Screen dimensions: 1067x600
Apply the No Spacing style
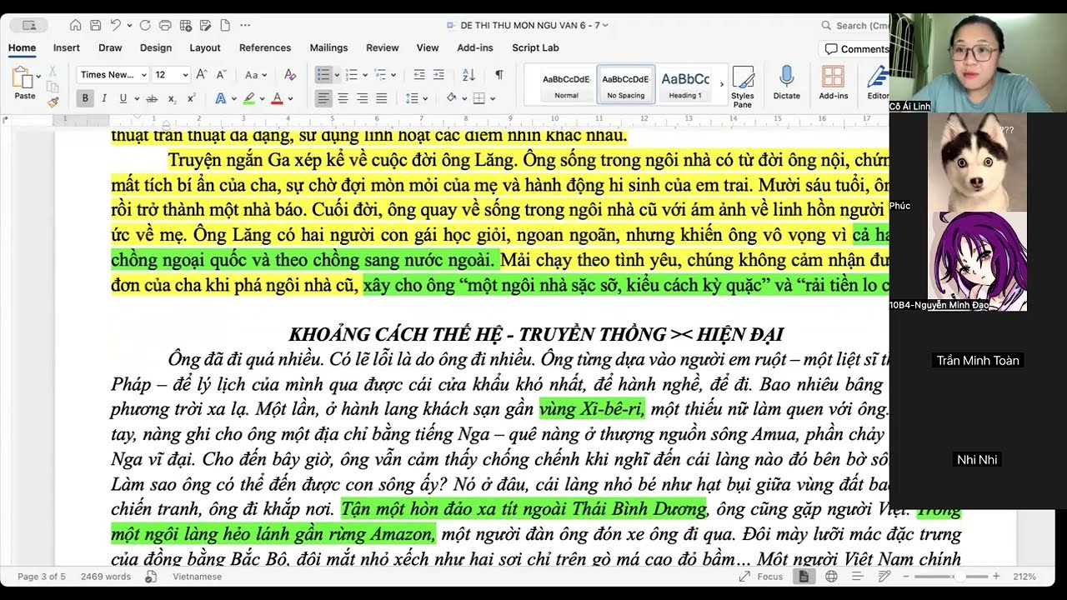(626, 85)
